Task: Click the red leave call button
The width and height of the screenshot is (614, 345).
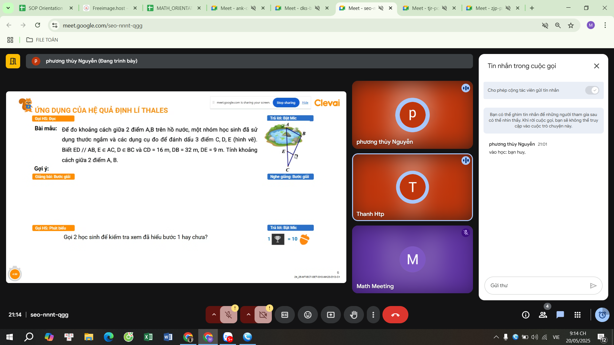Action: click(395, 315)
